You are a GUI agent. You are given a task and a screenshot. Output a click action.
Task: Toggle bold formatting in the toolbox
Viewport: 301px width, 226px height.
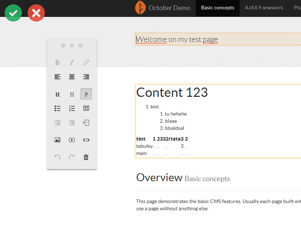(x=57, y=62)
